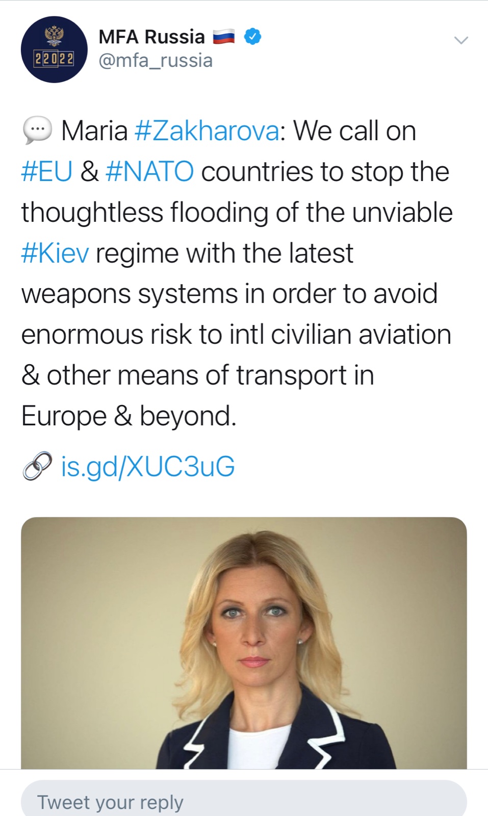Click the 22022 counter in the profile picture

pos(54,59)
